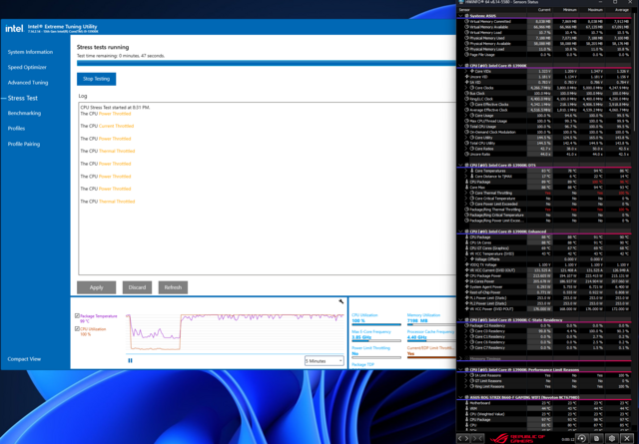Click the Maximum column header in HWiNFO
The height and width of the screenshot is (444, 639).
point(595,10)
